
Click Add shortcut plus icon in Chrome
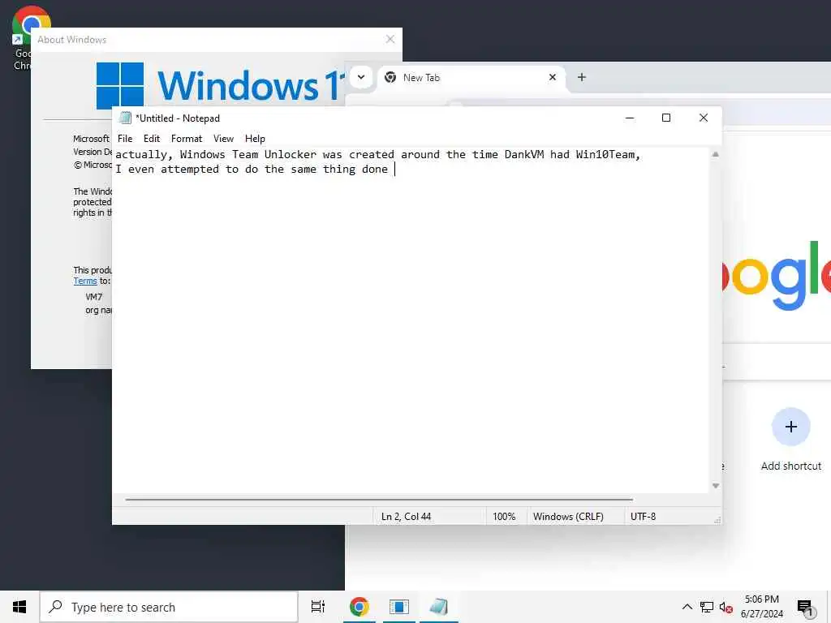pos(790,427)
